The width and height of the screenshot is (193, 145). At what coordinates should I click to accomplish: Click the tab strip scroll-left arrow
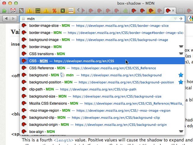click(78, 10)
